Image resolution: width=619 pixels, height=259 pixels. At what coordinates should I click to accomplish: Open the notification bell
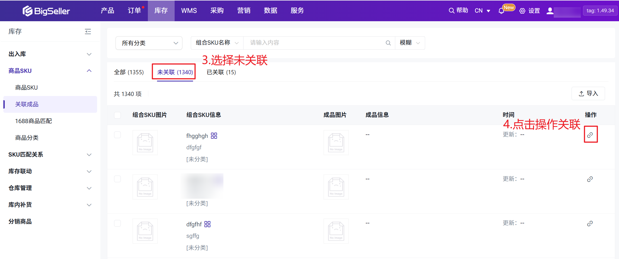501,11
